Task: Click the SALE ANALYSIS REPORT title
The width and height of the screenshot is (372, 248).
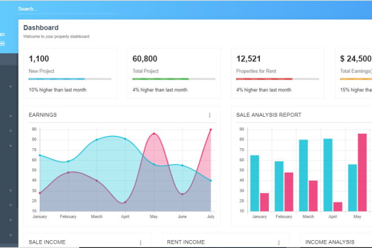Action: (268, 115)
